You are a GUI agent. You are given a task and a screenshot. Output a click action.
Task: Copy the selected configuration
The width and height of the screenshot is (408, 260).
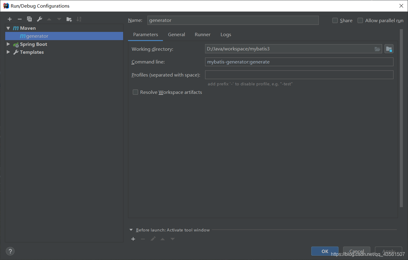[29, 19]
